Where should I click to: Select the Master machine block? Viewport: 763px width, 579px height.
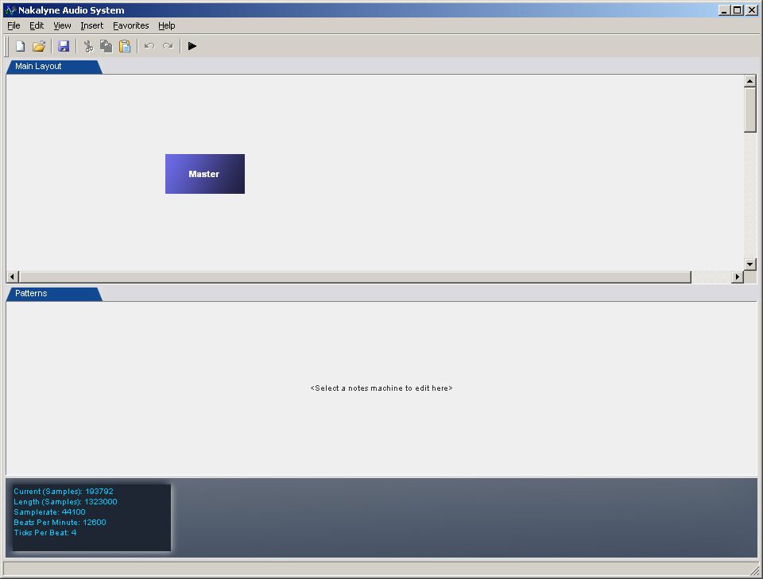[205, 174]
